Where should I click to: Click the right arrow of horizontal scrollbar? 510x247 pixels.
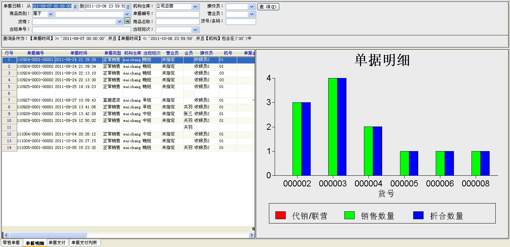[251, 235]
